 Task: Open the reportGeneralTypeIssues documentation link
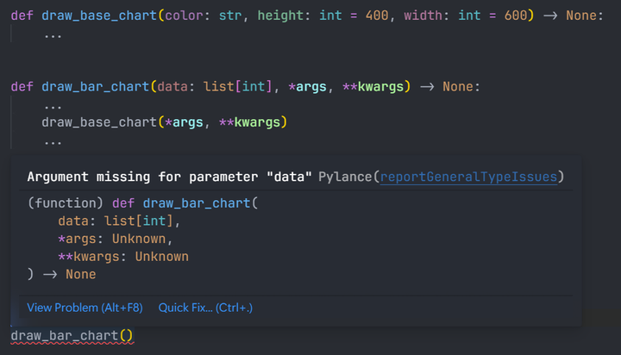(x=469, y=177)
